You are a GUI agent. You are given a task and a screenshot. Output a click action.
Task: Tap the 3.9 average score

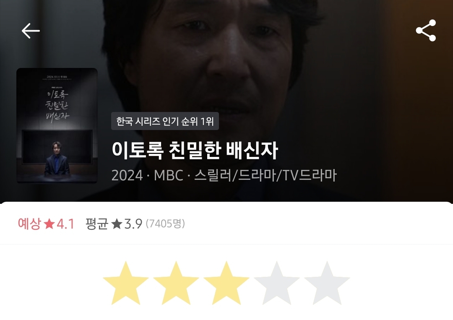pyautogui.click(x=133, y=224)
